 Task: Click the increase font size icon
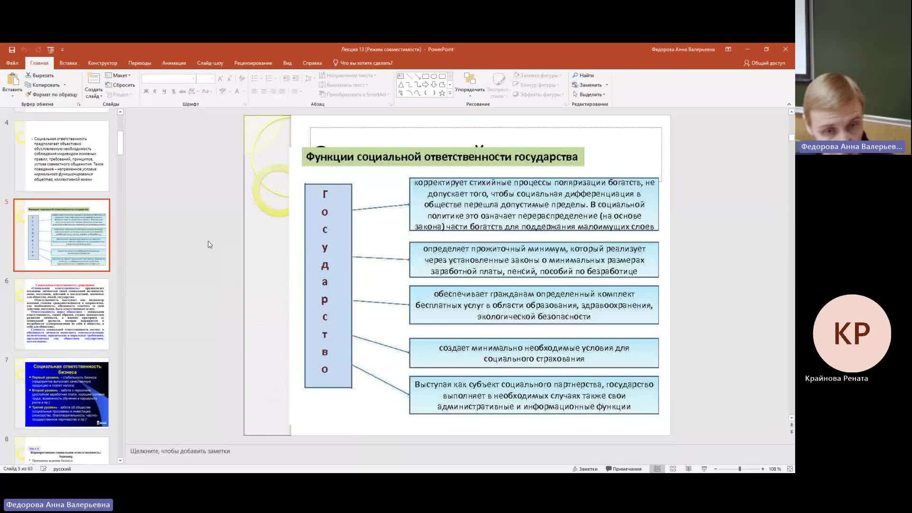pos(220,78)
